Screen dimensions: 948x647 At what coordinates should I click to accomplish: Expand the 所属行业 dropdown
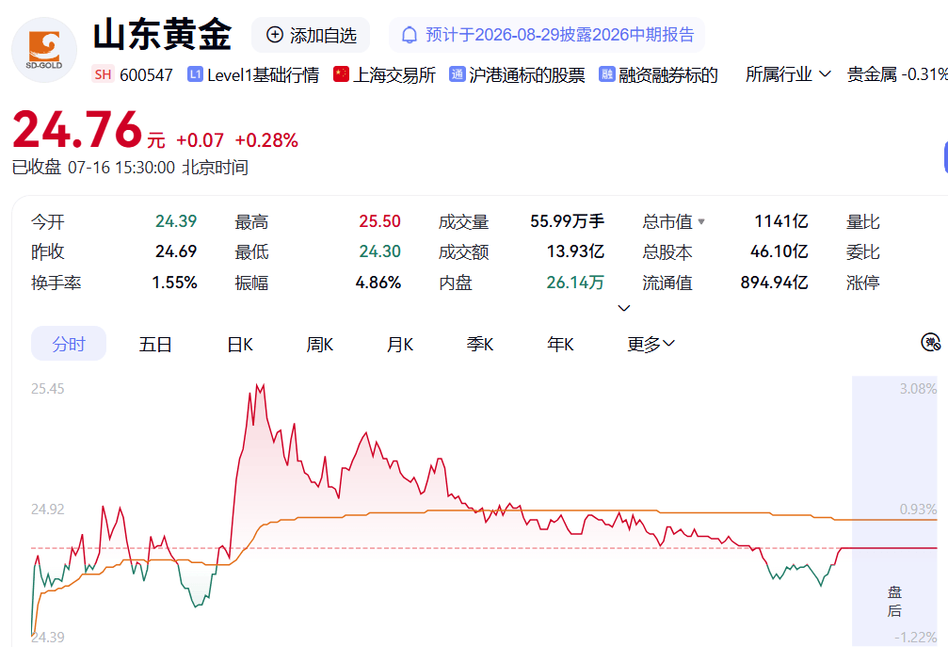(788, 74)
